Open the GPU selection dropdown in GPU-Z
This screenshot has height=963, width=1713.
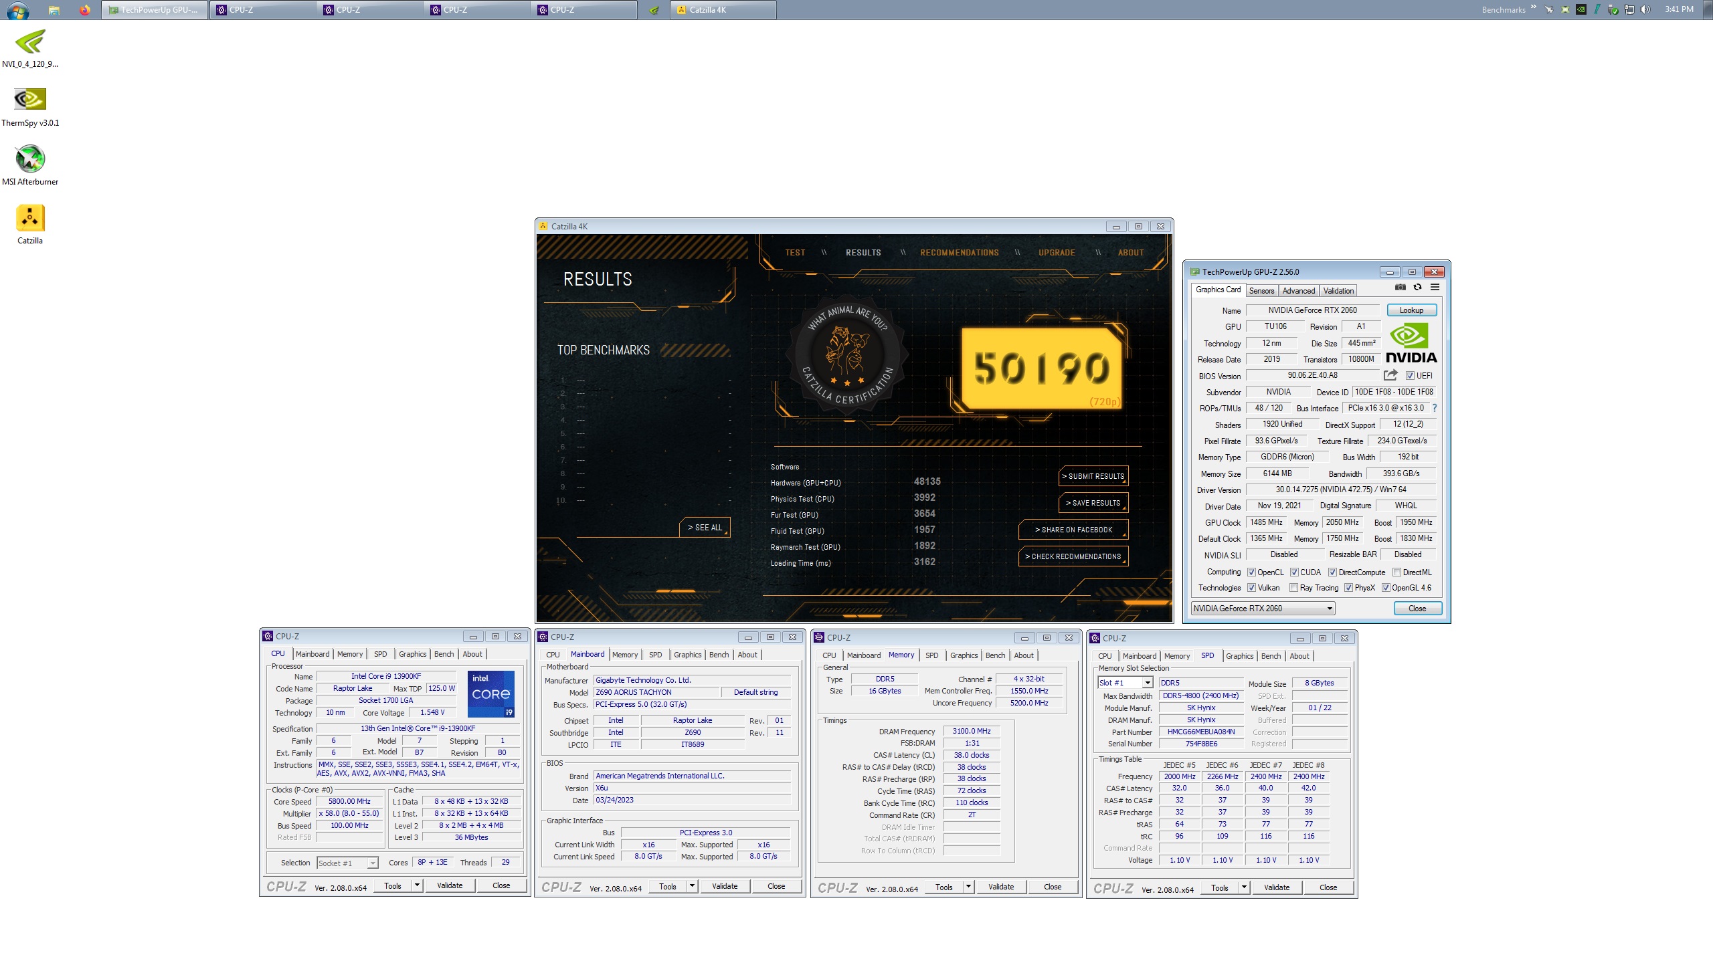1263,609
